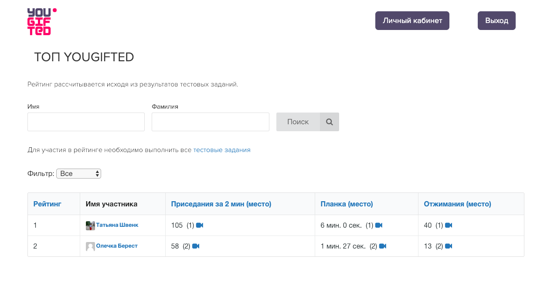Sort by Отжимания column header
The image size is (544, 282).
tap(457, 204)
